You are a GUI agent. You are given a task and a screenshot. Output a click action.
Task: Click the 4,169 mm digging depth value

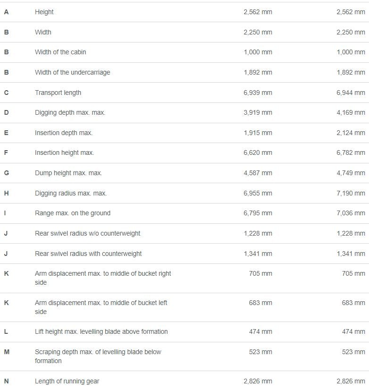coord(351,112)
